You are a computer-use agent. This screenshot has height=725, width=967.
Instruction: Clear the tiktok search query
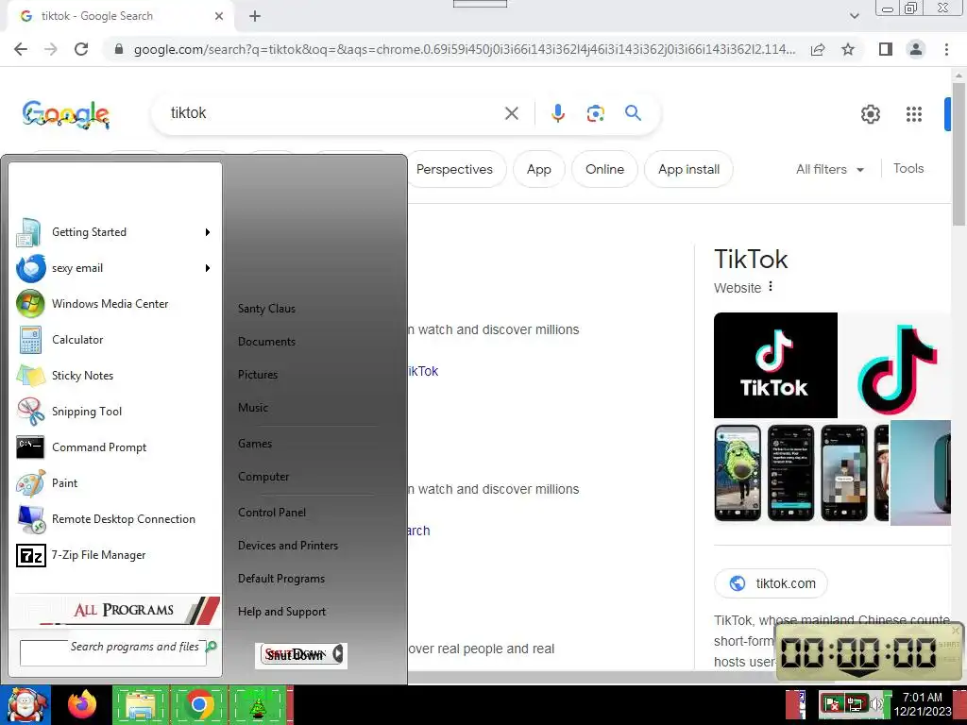(511, 113)
